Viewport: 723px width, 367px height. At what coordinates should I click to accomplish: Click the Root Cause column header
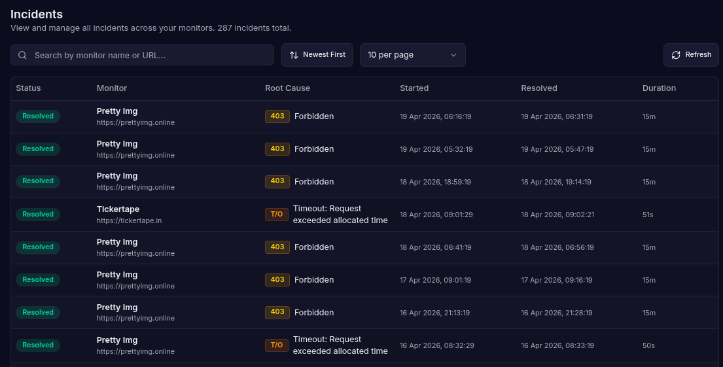tap(287, 88)
